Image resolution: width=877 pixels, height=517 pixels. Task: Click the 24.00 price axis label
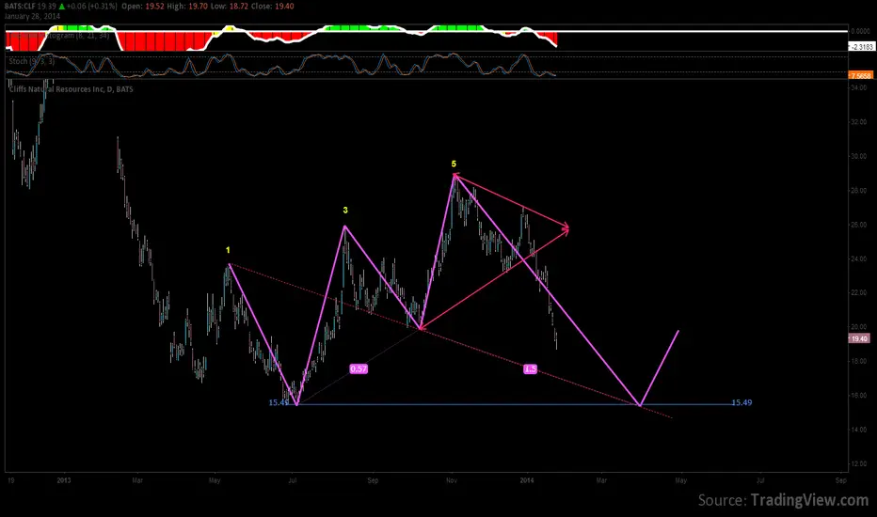[858, 258]
